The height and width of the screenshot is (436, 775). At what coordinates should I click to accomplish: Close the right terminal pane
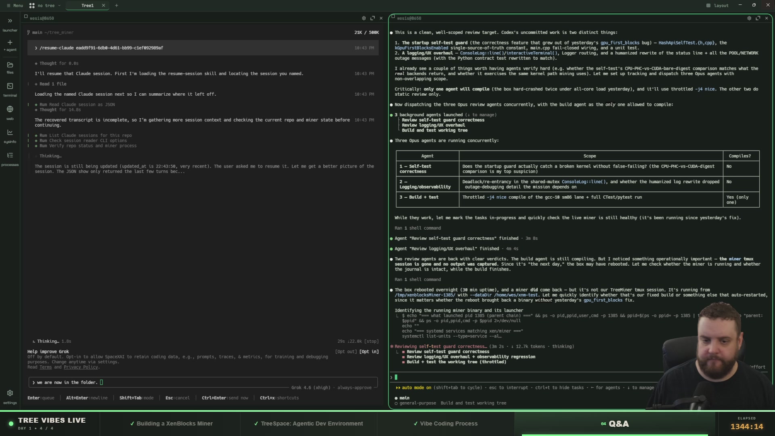click(767, 18)
